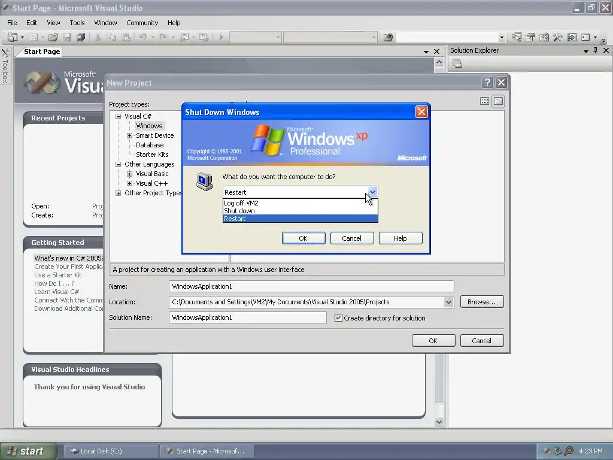Image resolution: width=613 pixels, height=460 pixels.
Task: Expand the Visual Basic tree node
Action: [129, 174]
